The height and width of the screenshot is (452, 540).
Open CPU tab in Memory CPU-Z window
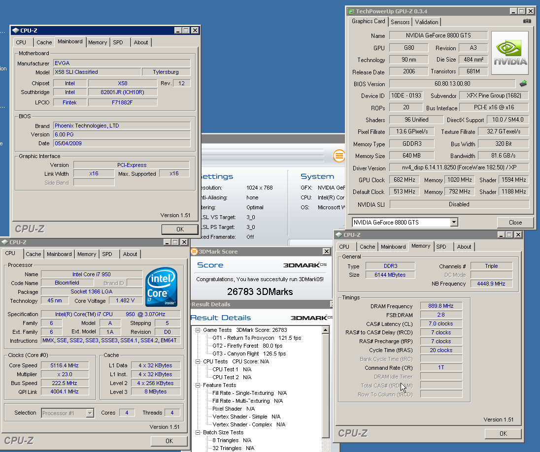point(344,247)
